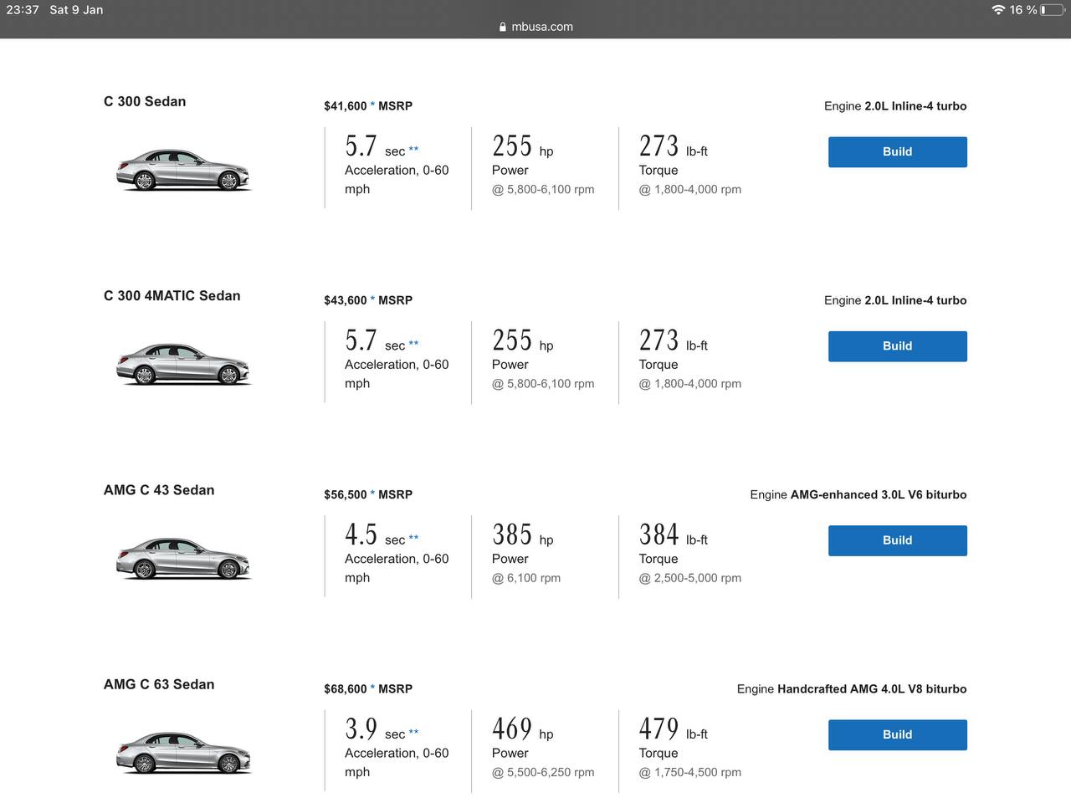Tap the 16 % battery percentage
This screenshot has width=1071, height=803.
(x=1022, y=10)
